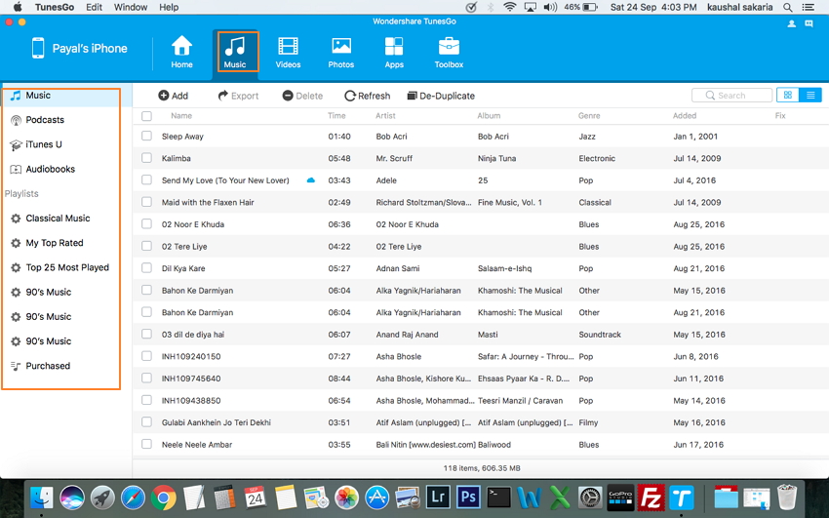Screen dimensions: 829x518
Task: Toggle the select-all checkbox in header
Action: (x=146, y=116)
